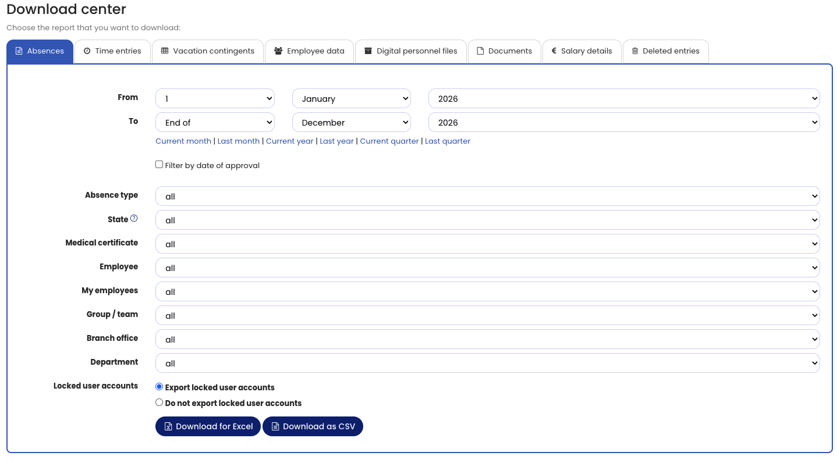Click the euro icon on Salary details tab
Image resolution: width=837 pixels, height=463 pixels.
pos(554,51)
